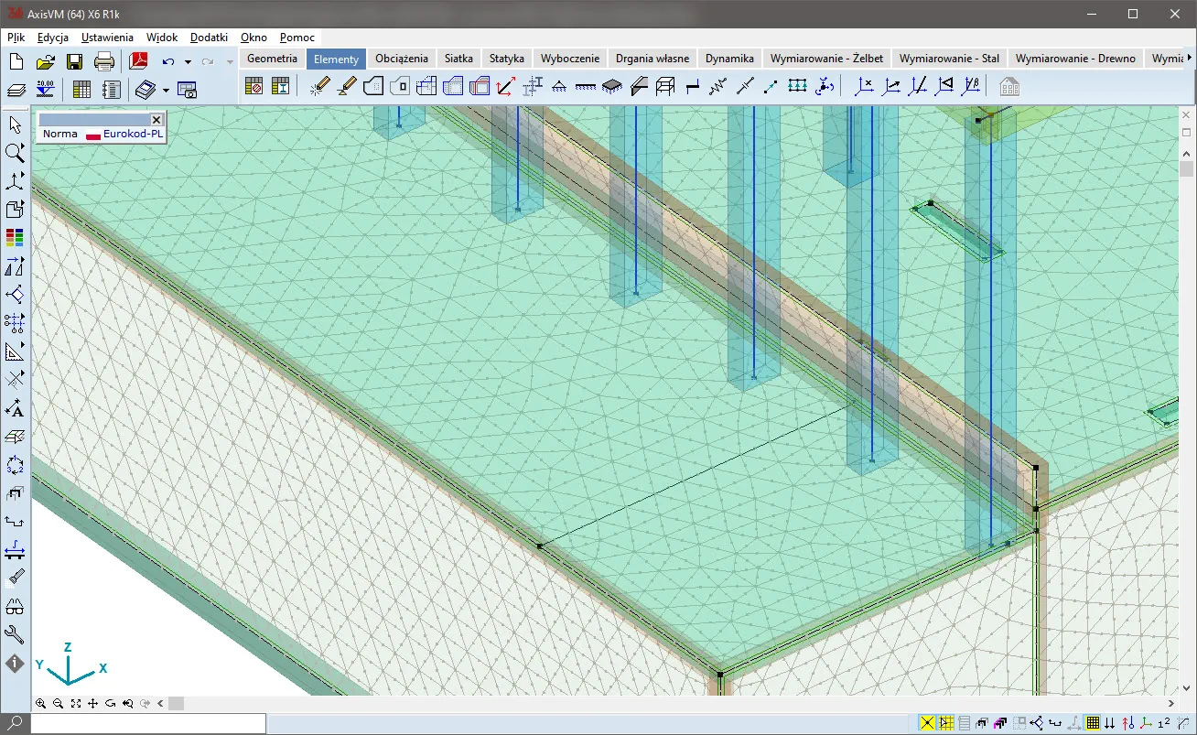
Task: Expand the book library dropdown arrow
Action: 166,90
